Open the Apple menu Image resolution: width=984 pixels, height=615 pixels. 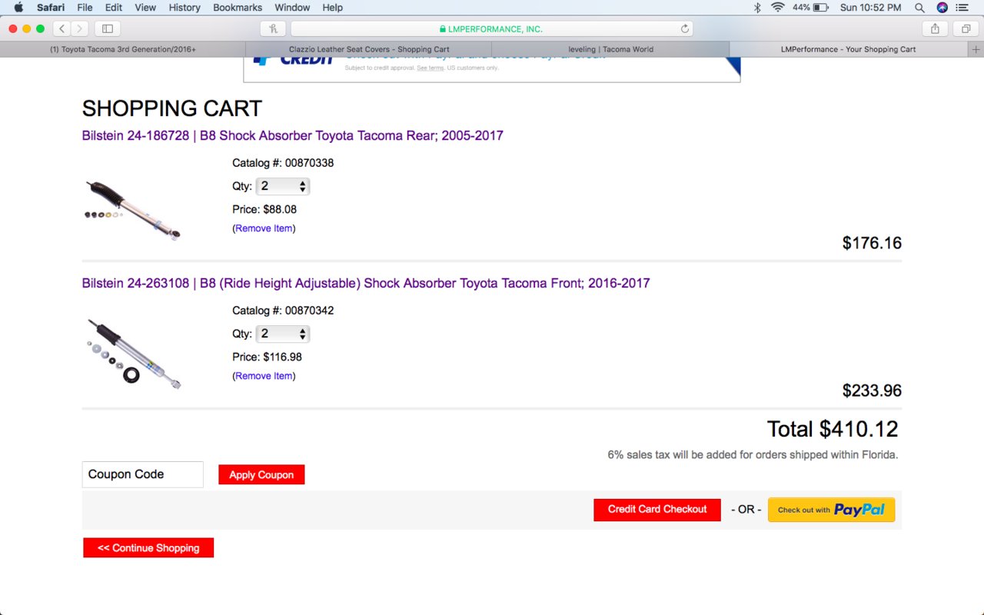click(x=18, y=8)
